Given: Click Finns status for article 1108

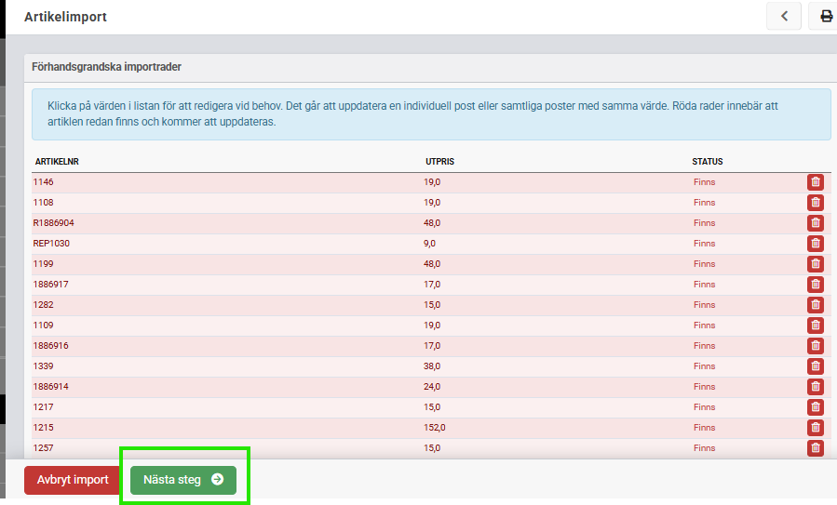Looking at the screenshot, I should coord(704,203).
